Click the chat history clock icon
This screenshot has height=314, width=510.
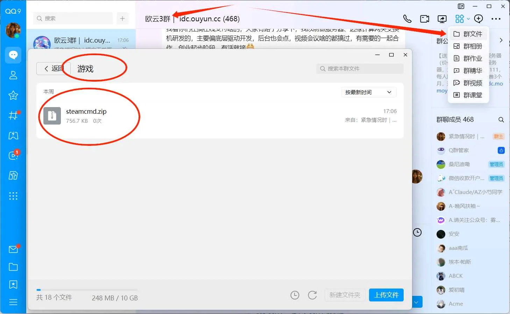[x=417, y=232]
